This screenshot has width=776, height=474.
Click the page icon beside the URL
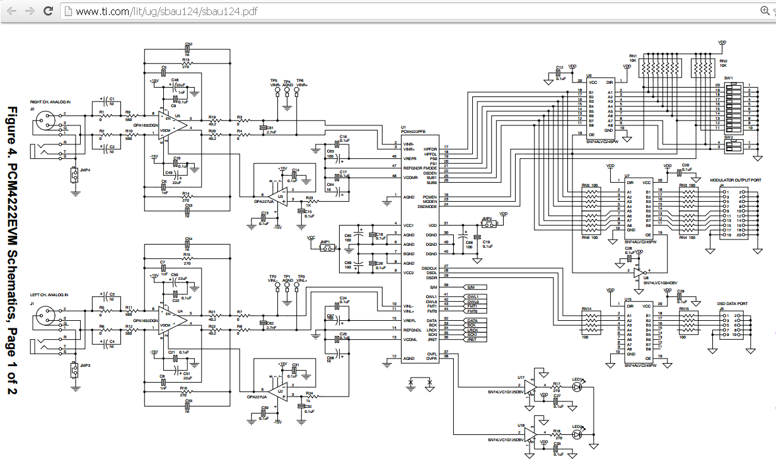pos(68,11)
